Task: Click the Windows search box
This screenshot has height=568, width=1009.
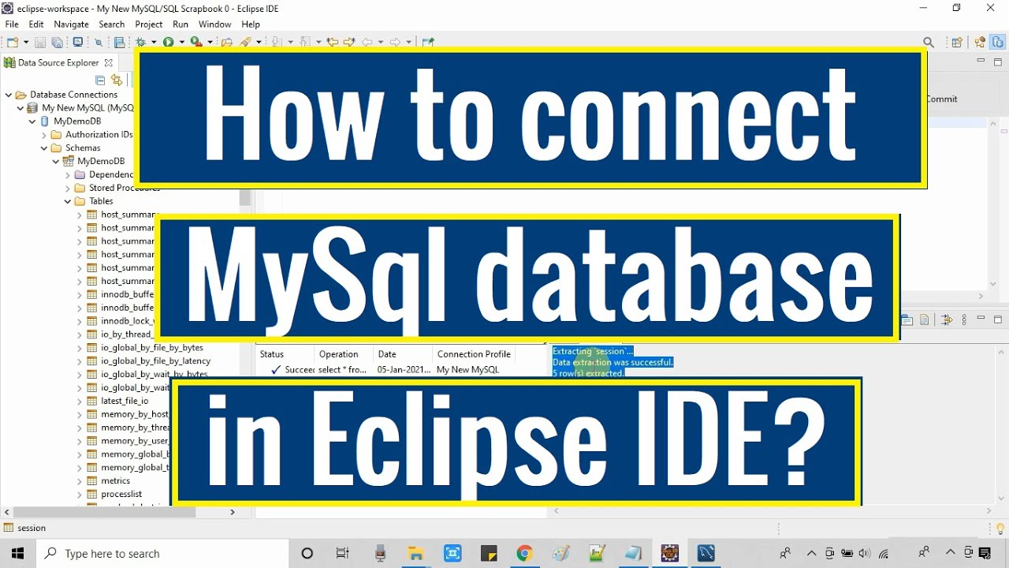Action: point(162,554)
